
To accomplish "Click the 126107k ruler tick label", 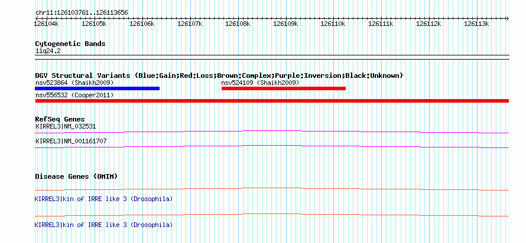I will click(x=190, y=24).
